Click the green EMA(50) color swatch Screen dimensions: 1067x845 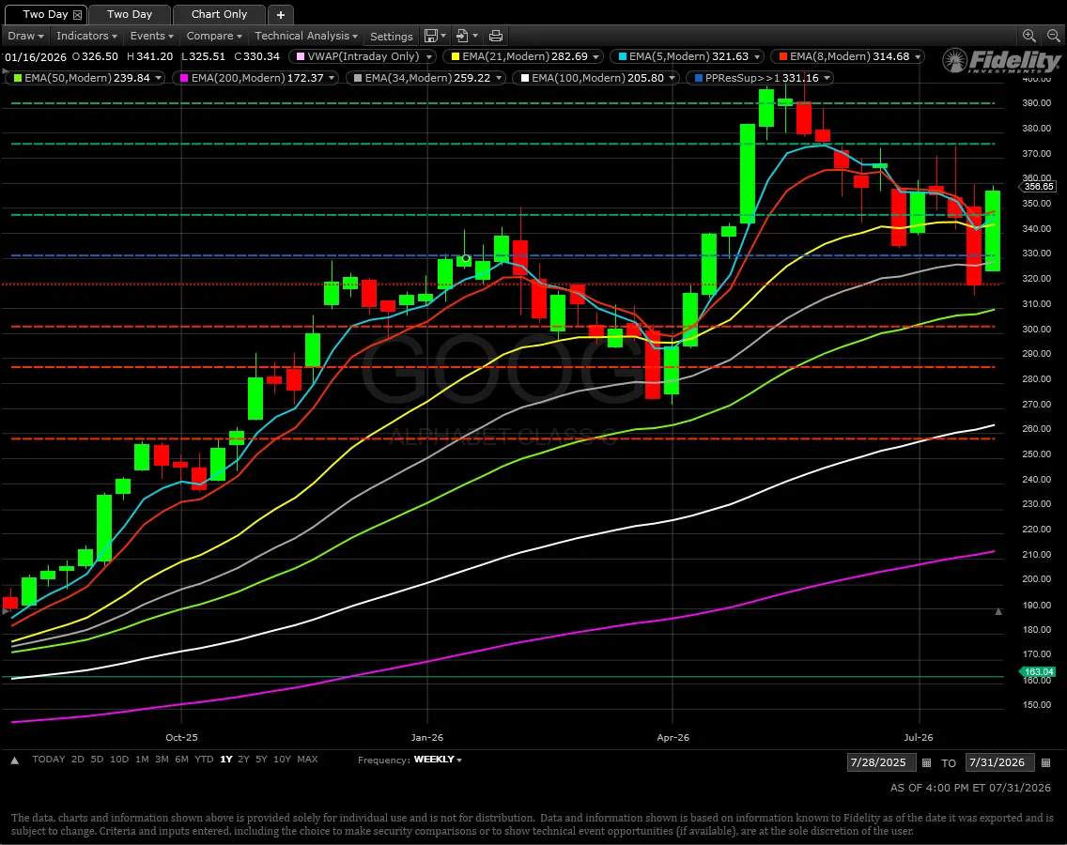coord(18,78)
